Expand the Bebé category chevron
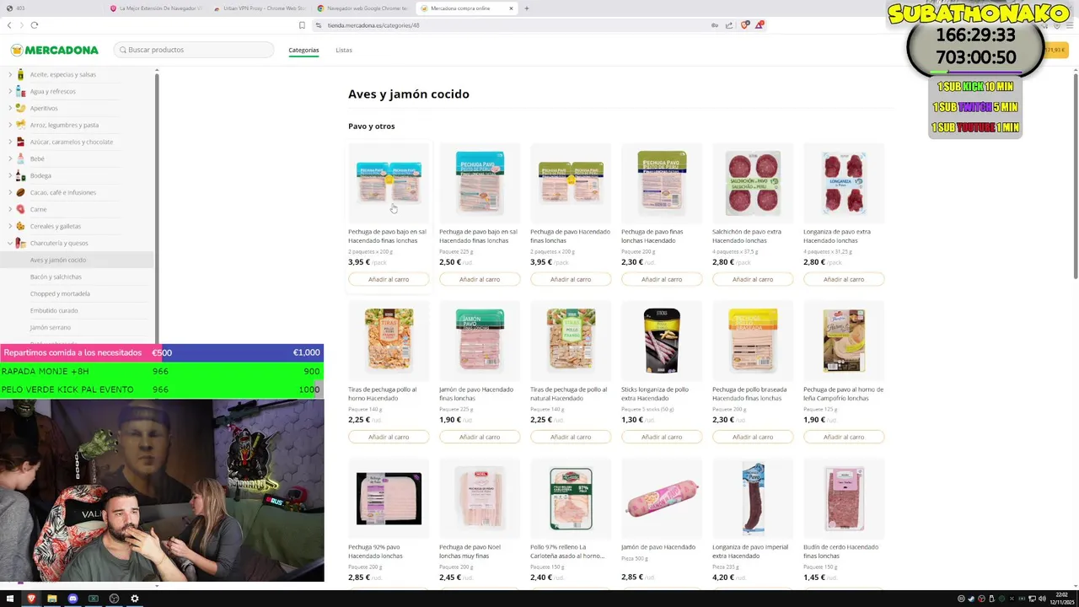The height and width of the screenshot is (607, 1079). click(10, 158)
